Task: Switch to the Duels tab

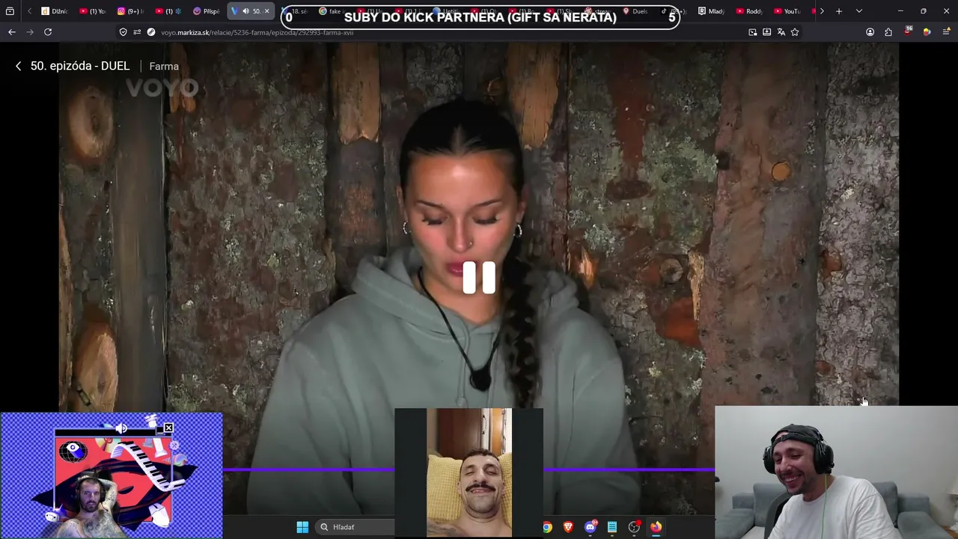Action: [x=635, y=11]
